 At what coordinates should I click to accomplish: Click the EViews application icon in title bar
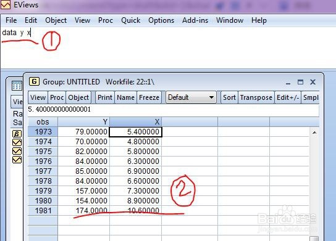5,4
